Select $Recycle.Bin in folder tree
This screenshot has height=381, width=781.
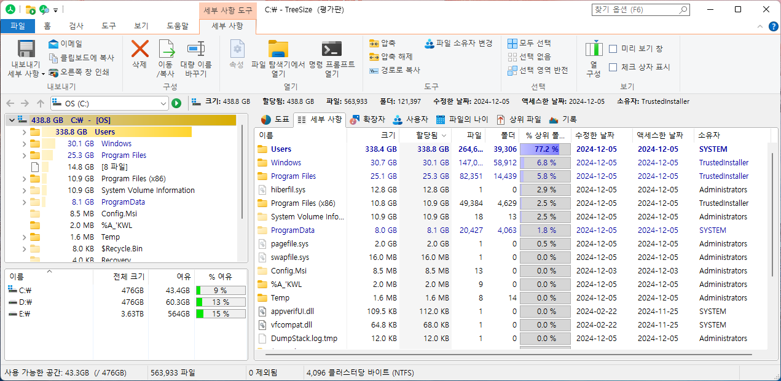122,249
